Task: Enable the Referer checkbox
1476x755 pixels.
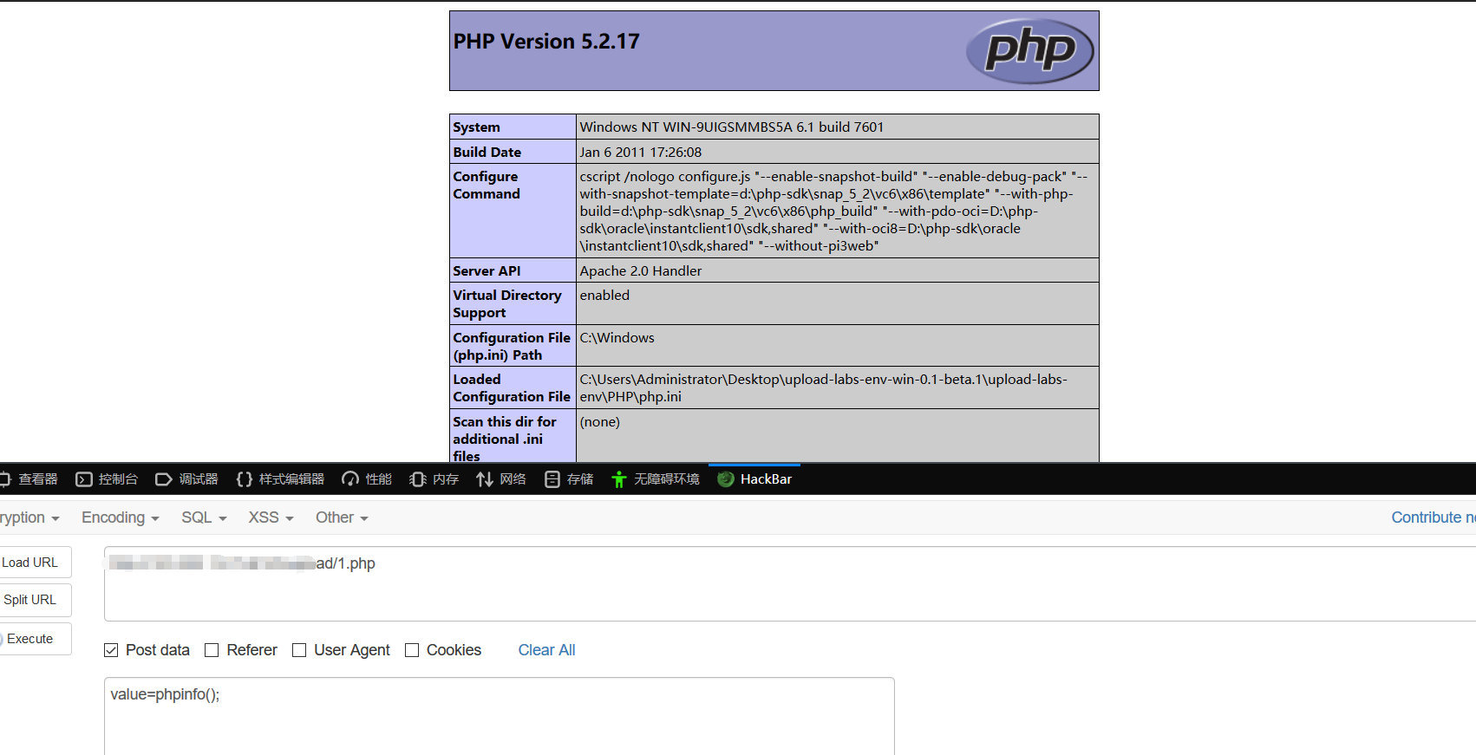Action: click(x=212, y=650)
